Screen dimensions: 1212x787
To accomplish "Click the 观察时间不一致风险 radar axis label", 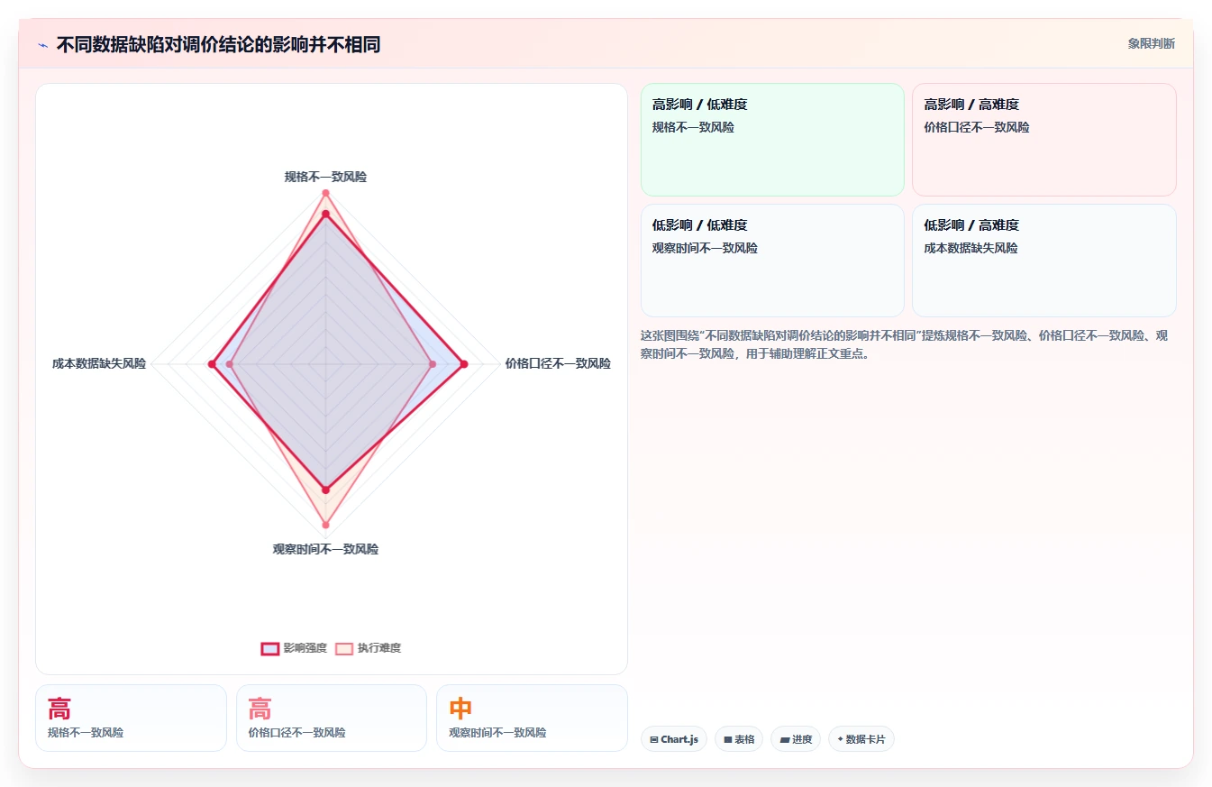I will click(x=325, y=549).
